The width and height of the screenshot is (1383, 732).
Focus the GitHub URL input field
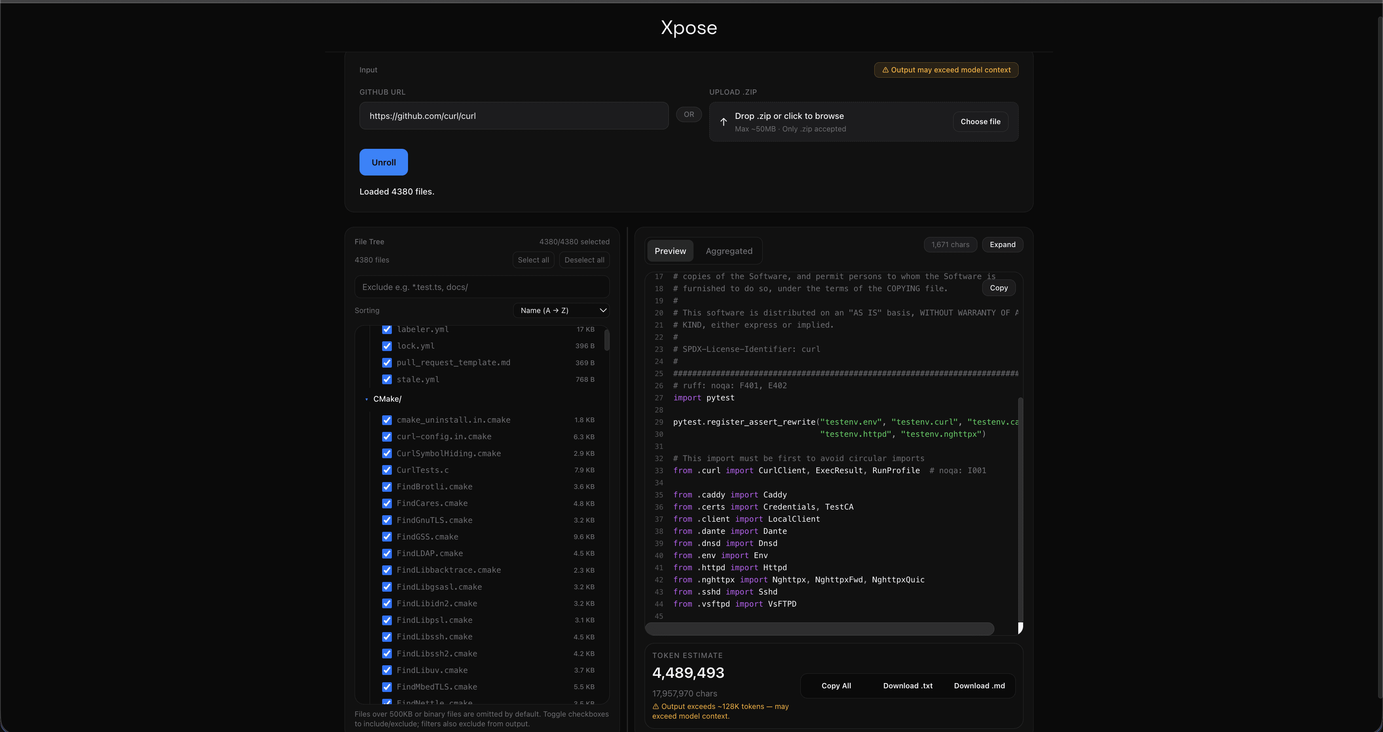(x=514, y=116)
